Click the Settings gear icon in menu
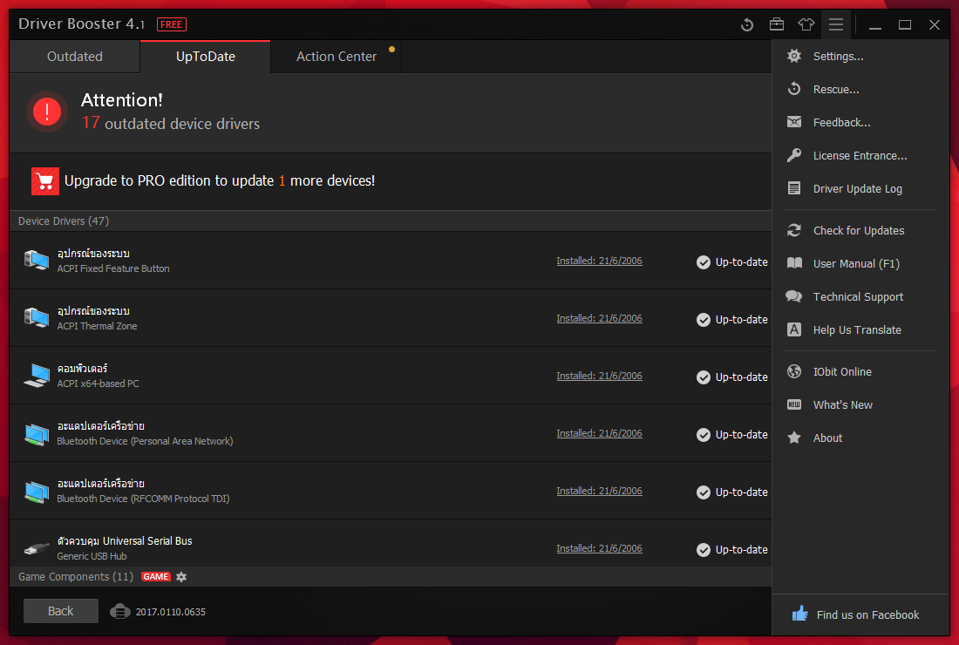The width and height of the screenshot is (959, 645). [x=794, y=57]
